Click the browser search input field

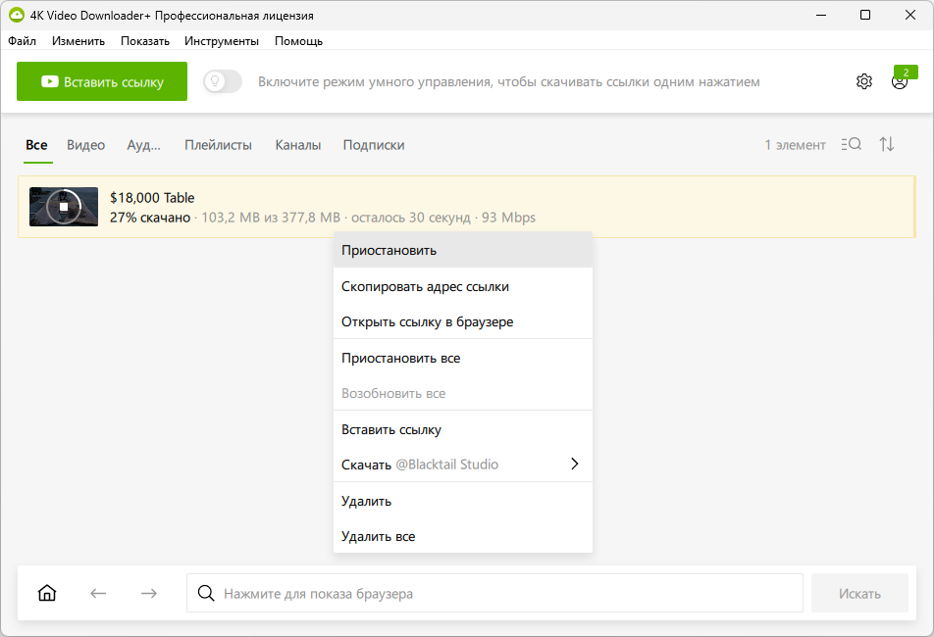pyautogui.click(x=494, y=593)
